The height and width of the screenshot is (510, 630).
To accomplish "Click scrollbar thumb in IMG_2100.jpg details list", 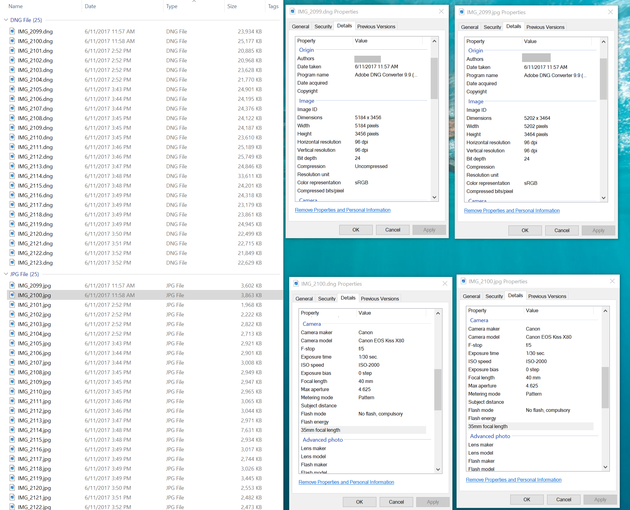I will pyautogui.click(x=605, y=387).
